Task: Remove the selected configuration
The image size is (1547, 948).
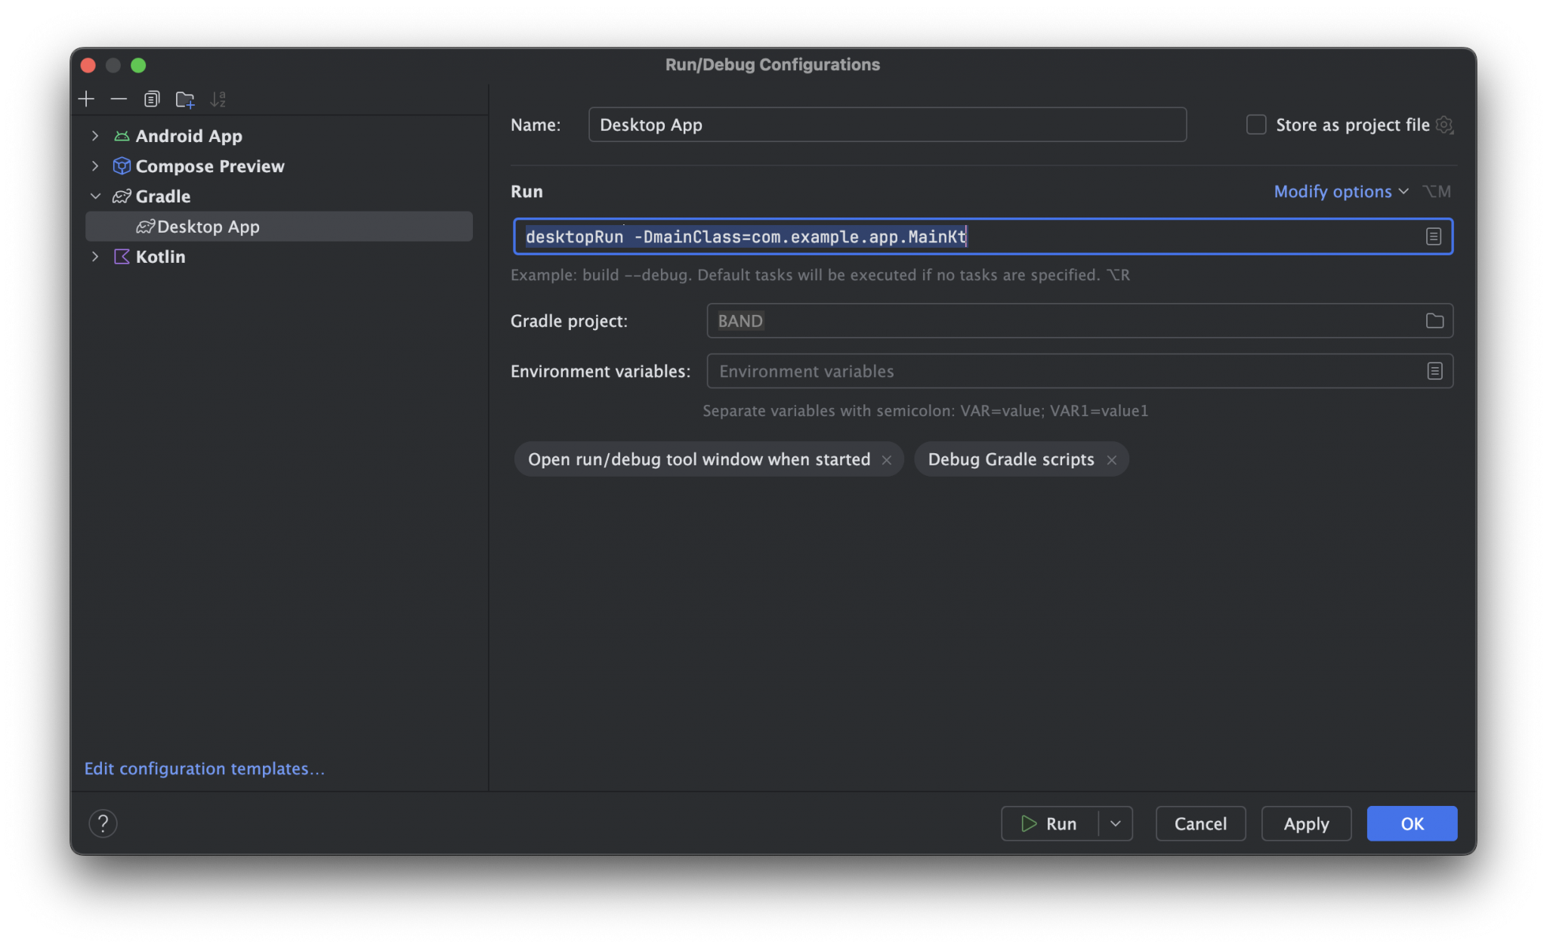Action: click(x=119, y=99)
